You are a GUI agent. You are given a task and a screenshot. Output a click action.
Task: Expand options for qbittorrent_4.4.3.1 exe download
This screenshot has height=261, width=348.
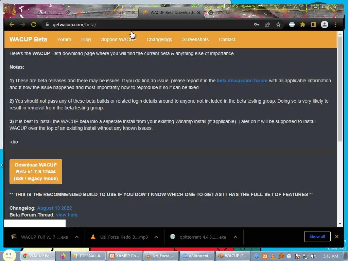[236, 237]
